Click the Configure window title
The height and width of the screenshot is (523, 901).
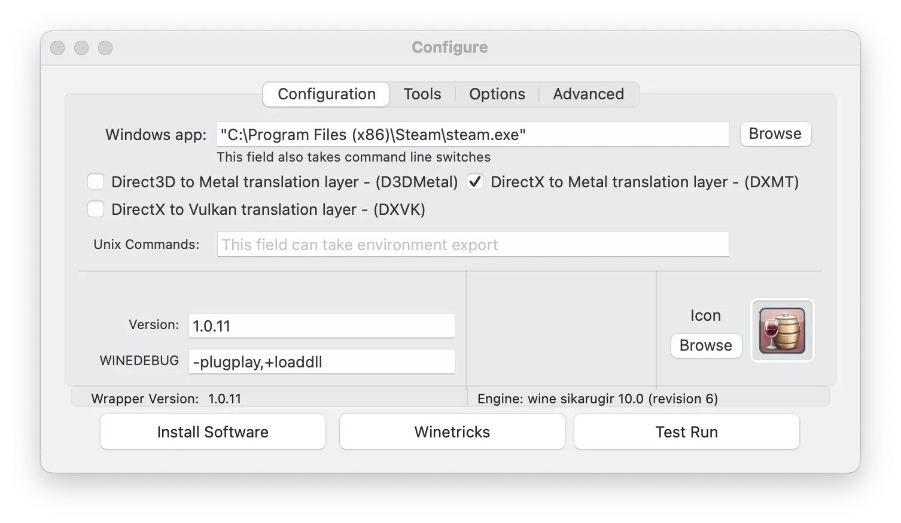(x=450, y=47)
